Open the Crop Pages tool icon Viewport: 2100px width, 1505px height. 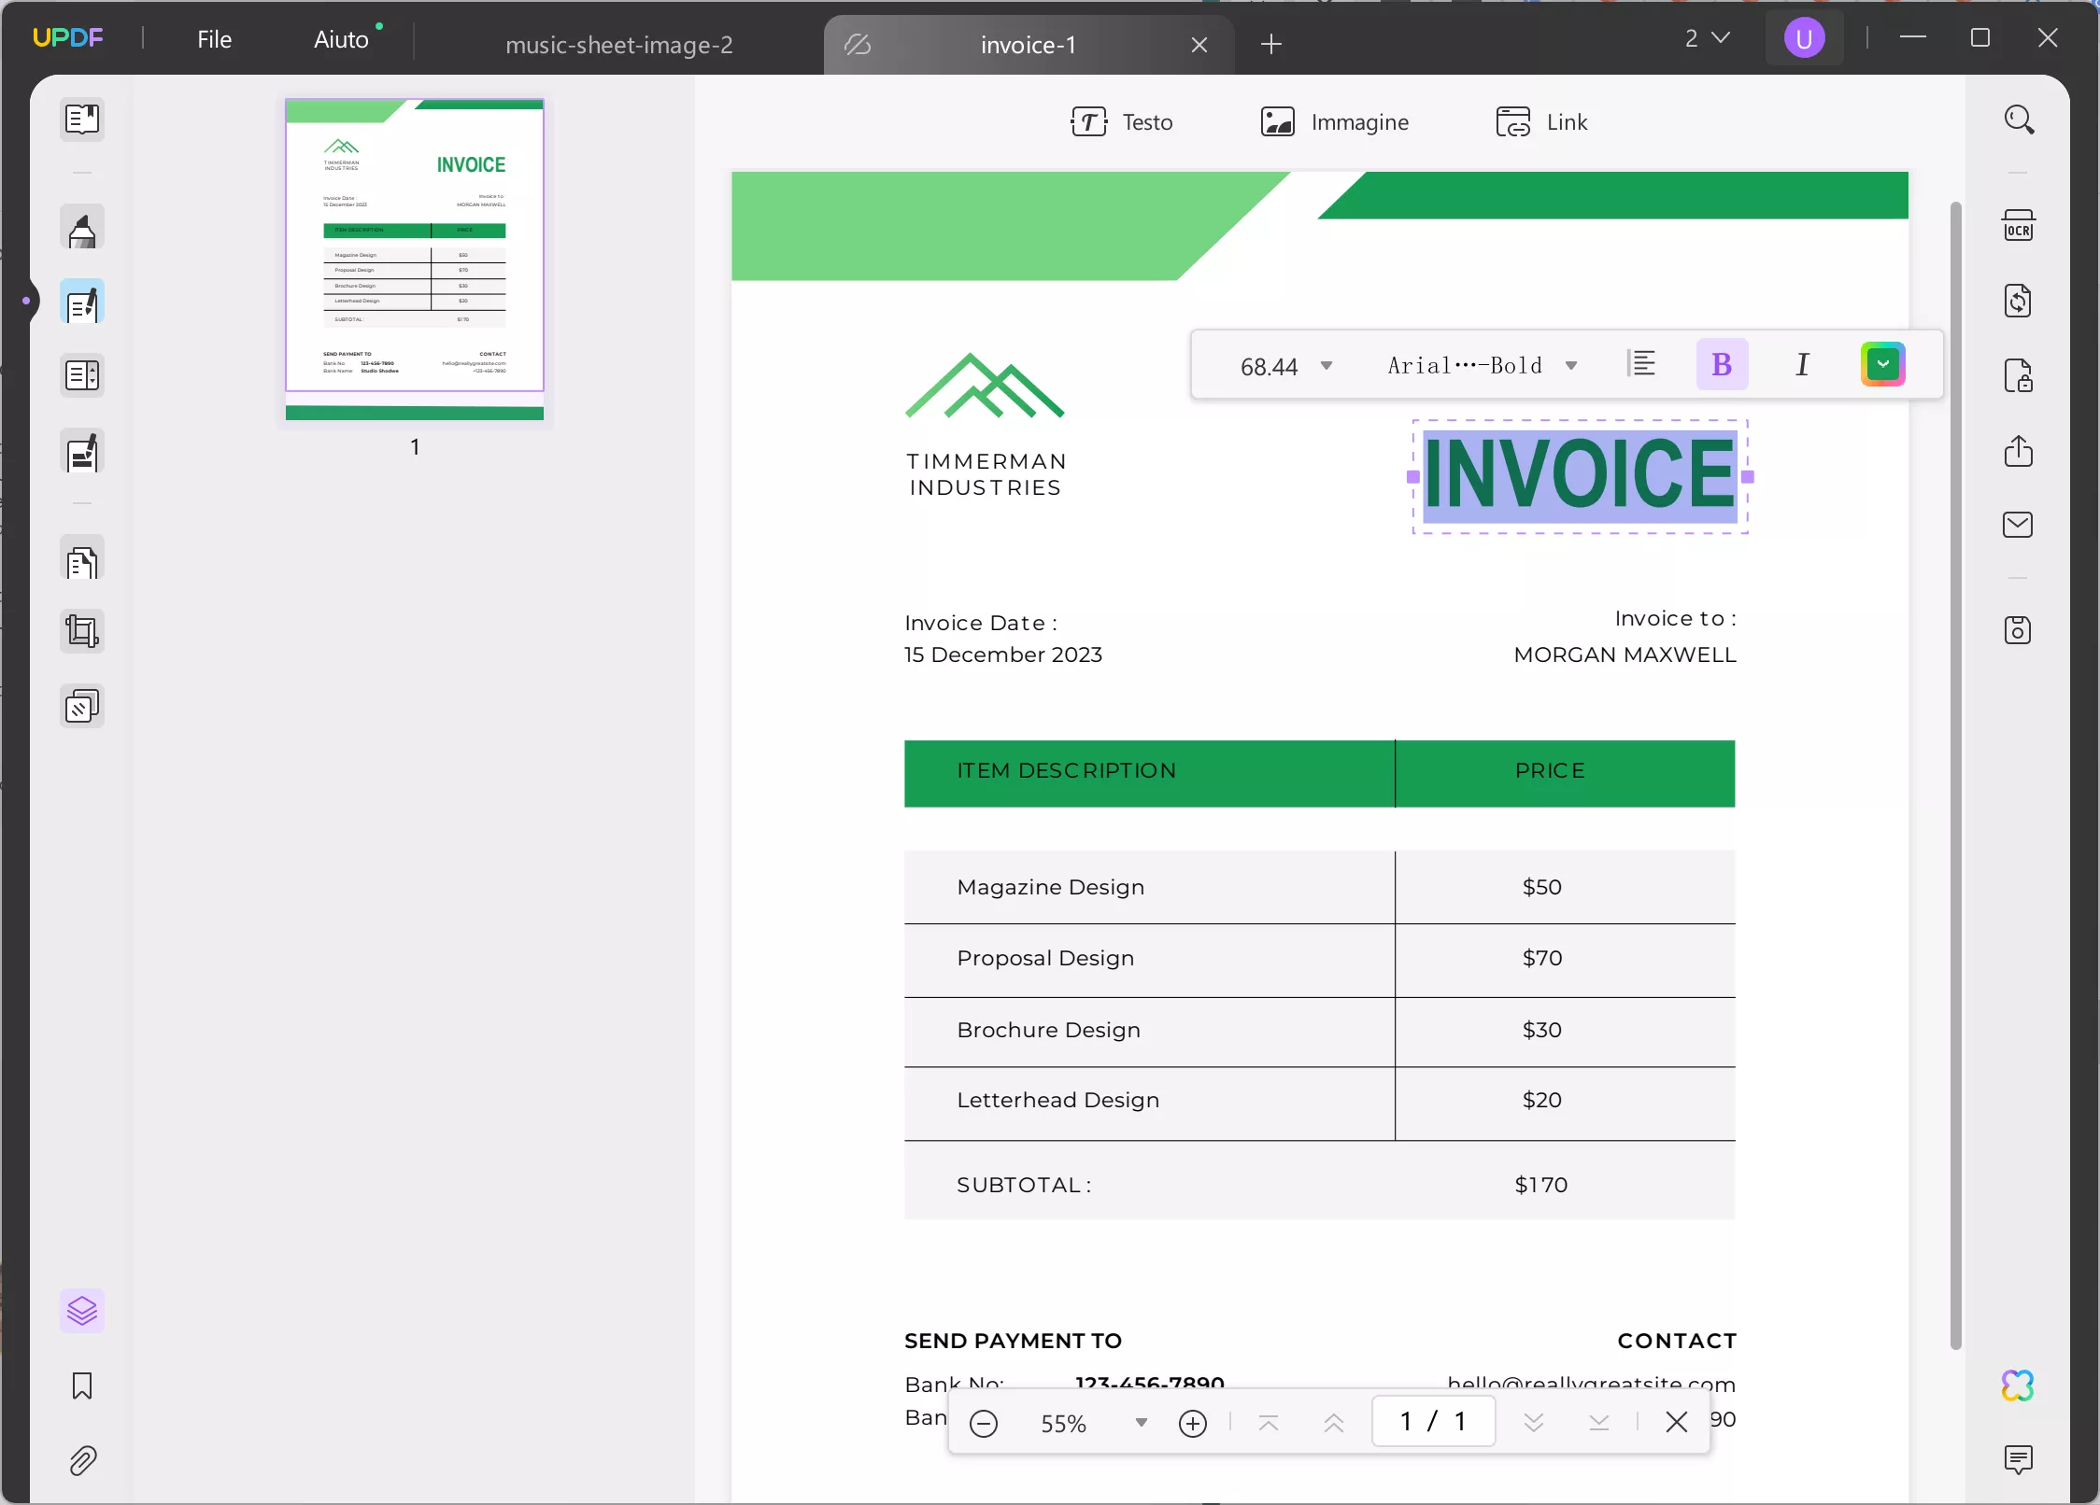pyautogui.click(x=82, y=632)
